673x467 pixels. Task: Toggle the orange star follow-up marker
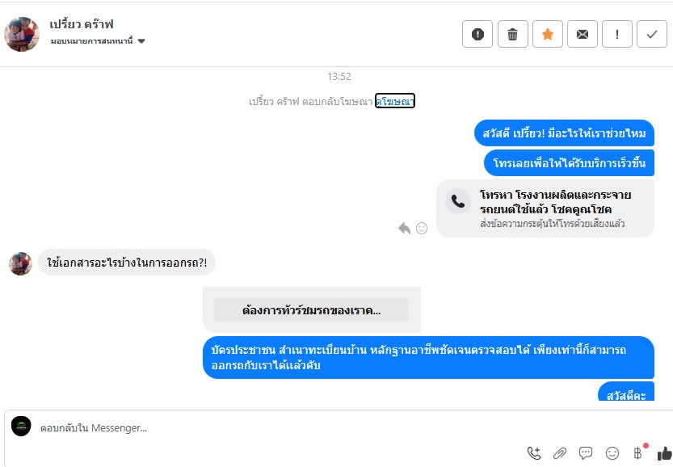547,34
